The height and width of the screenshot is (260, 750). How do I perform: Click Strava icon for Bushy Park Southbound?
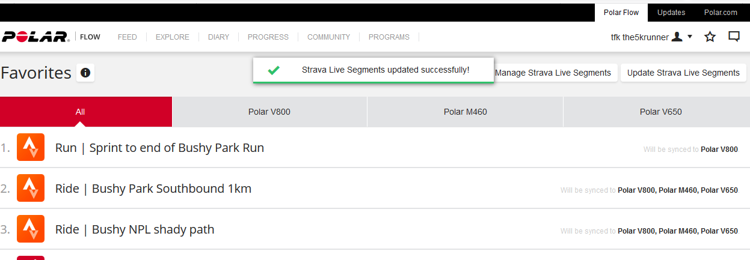coord(31,189)
